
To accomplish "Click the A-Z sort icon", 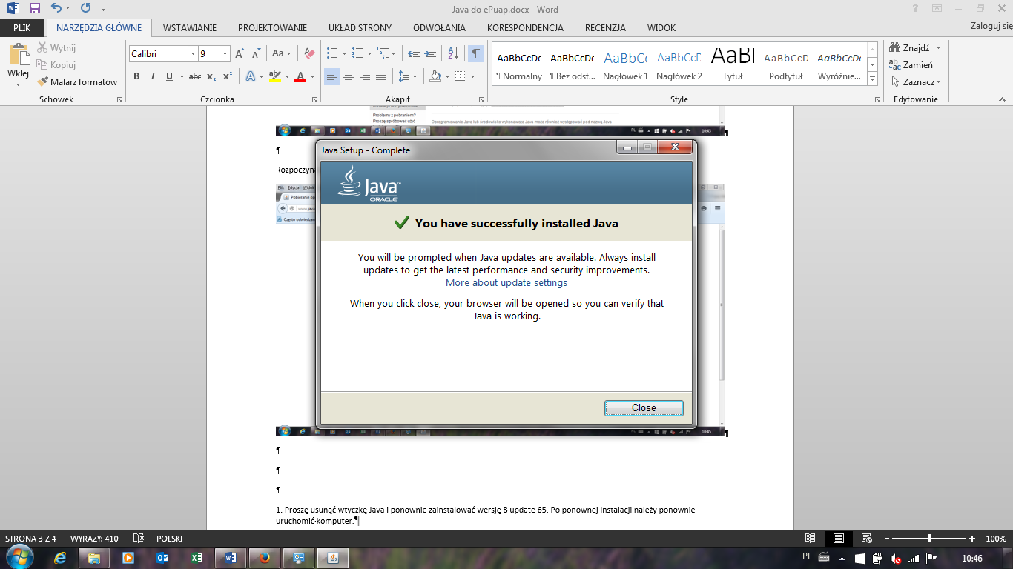I will click(x=454, y=54).
